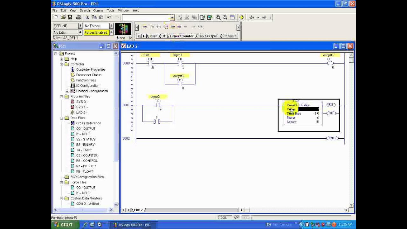
Task: Click the ladder animation online icon
Action: (x=123, y=29)
